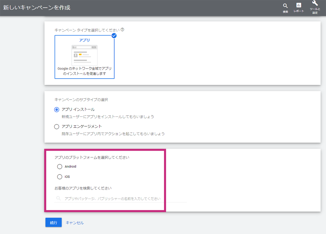This screenshot has height=234, width=326.
Task: Focus the app name search input field
Action: (121, 199)
